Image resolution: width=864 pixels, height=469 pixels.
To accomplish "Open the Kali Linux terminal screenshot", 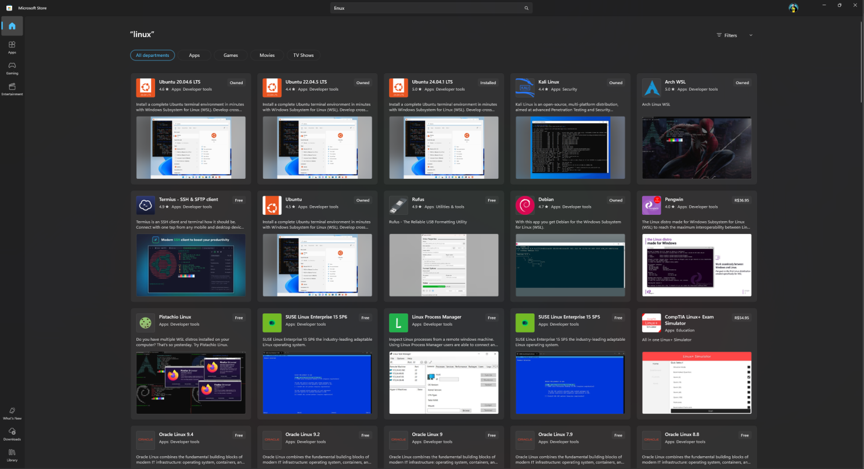I will (x=570, y=147).
